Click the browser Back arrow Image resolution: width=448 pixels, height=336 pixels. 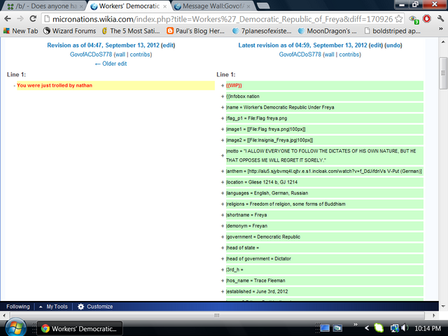coord(8,19)
